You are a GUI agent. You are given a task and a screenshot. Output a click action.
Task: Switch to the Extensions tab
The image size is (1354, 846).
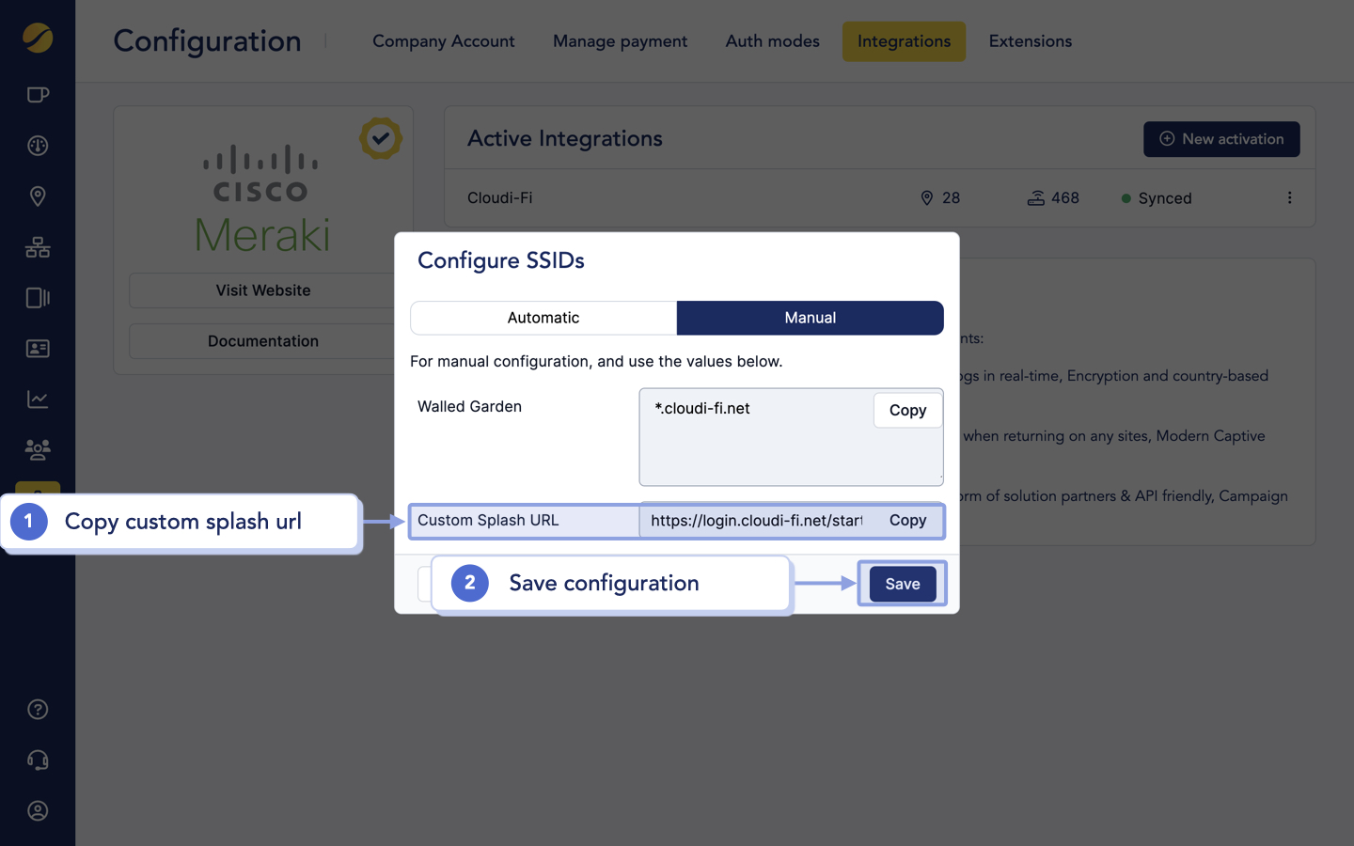click(x=1030, y=41)
